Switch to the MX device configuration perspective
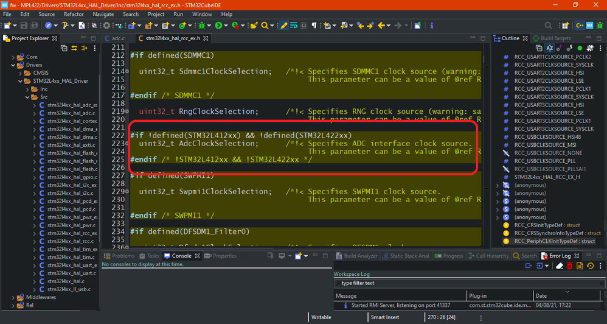This screenshot has height=324, width=607. pos(589,26)
